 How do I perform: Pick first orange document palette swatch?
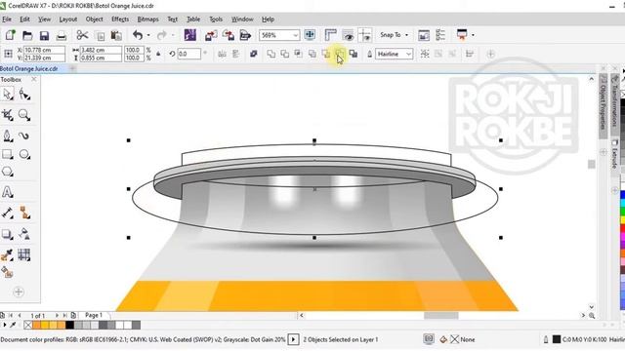(36, 325)
